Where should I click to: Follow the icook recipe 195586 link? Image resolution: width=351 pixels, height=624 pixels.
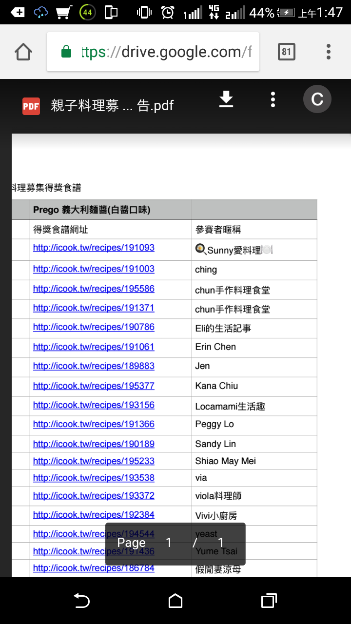[x=94, y=289]
